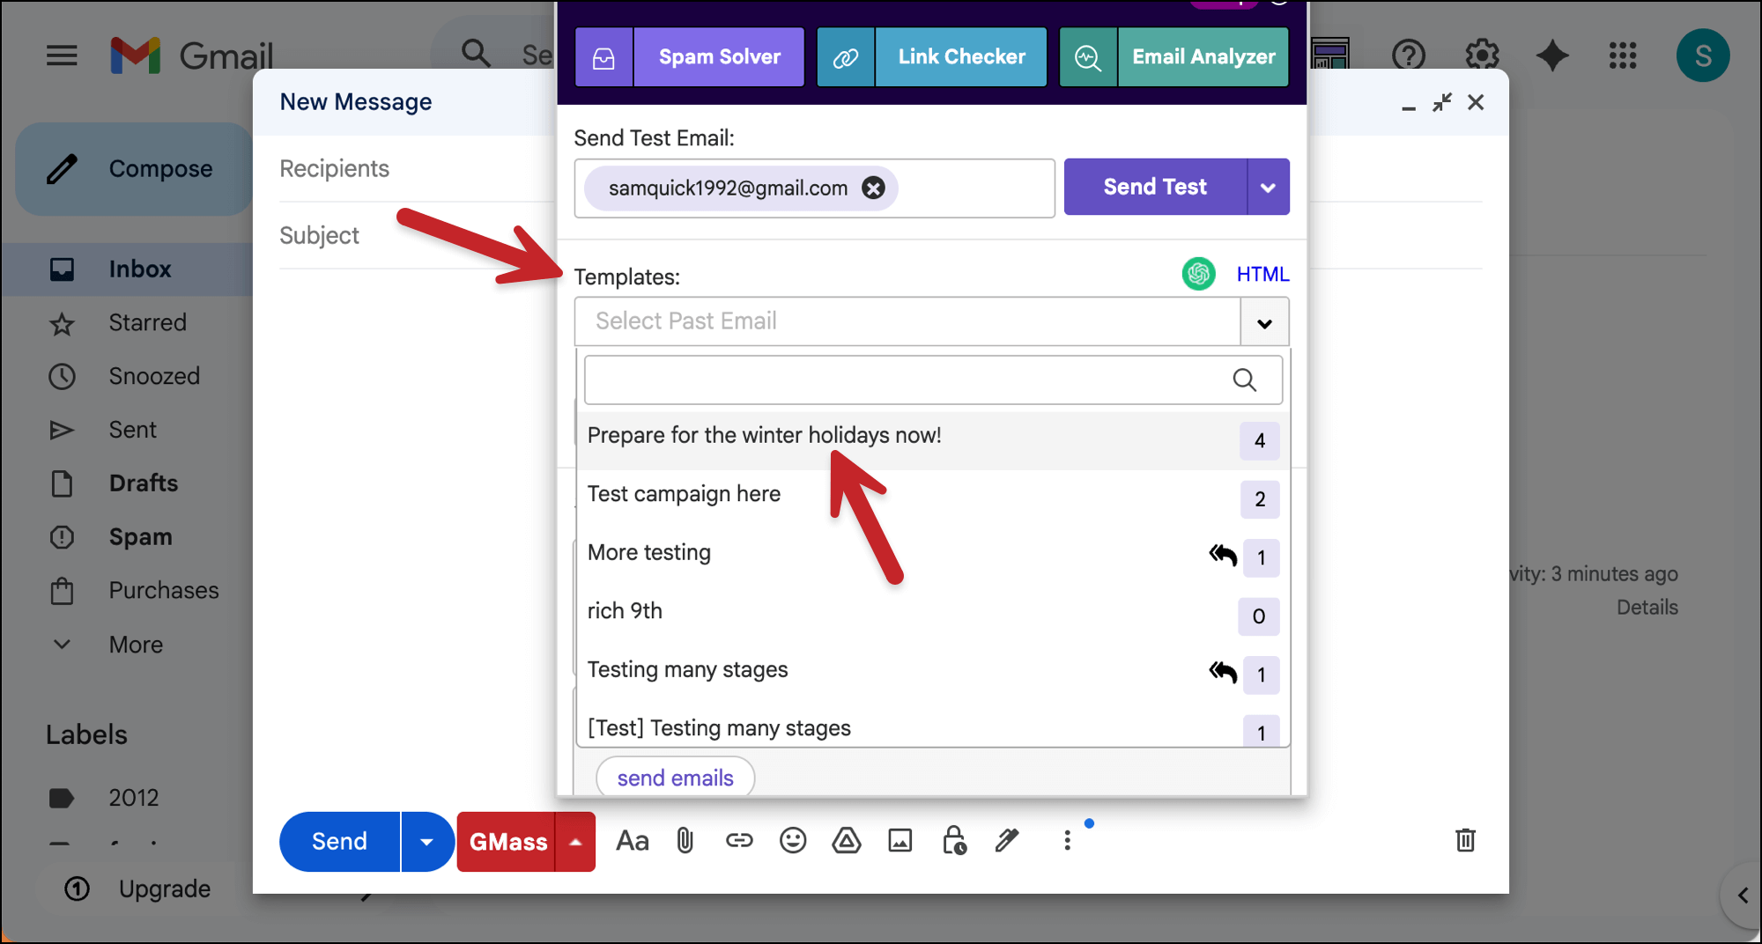Discard draft with the trash icon

tap(1465, 840)
